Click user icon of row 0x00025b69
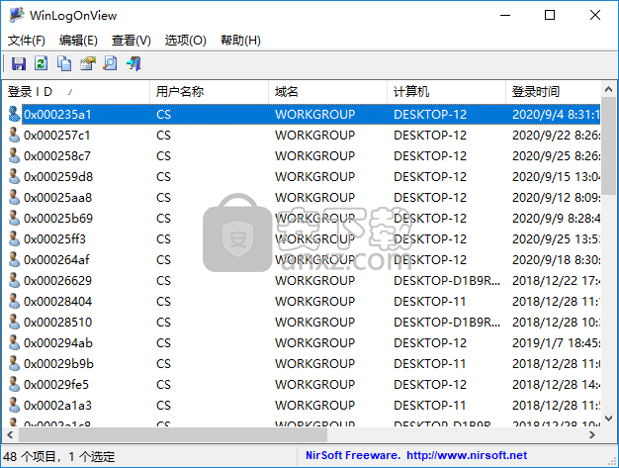The height and width of the screenshot is (468, 619). point(14,218)
